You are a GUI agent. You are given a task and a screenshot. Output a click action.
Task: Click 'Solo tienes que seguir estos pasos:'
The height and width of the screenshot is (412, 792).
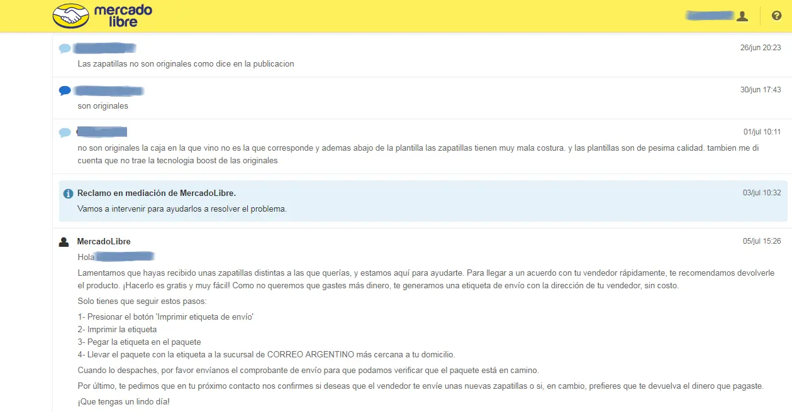142,301
